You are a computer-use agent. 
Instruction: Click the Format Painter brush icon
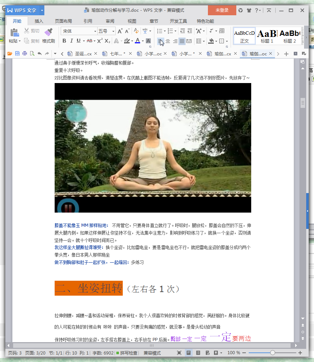coord(48,32)
